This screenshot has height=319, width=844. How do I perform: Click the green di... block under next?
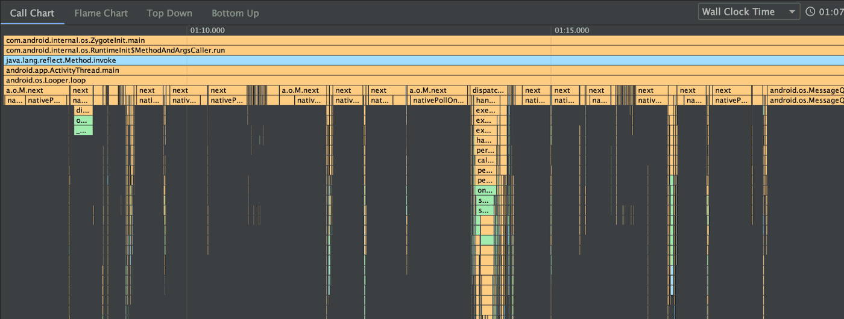pyautogui.click(x=83, y=111)
